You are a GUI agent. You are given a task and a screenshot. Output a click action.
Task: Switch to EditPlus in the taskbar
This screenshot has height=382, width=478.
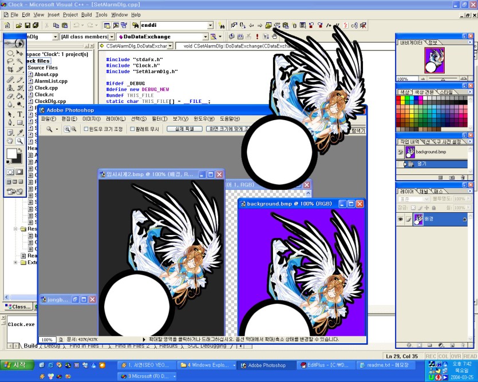[x=325, y=365]
